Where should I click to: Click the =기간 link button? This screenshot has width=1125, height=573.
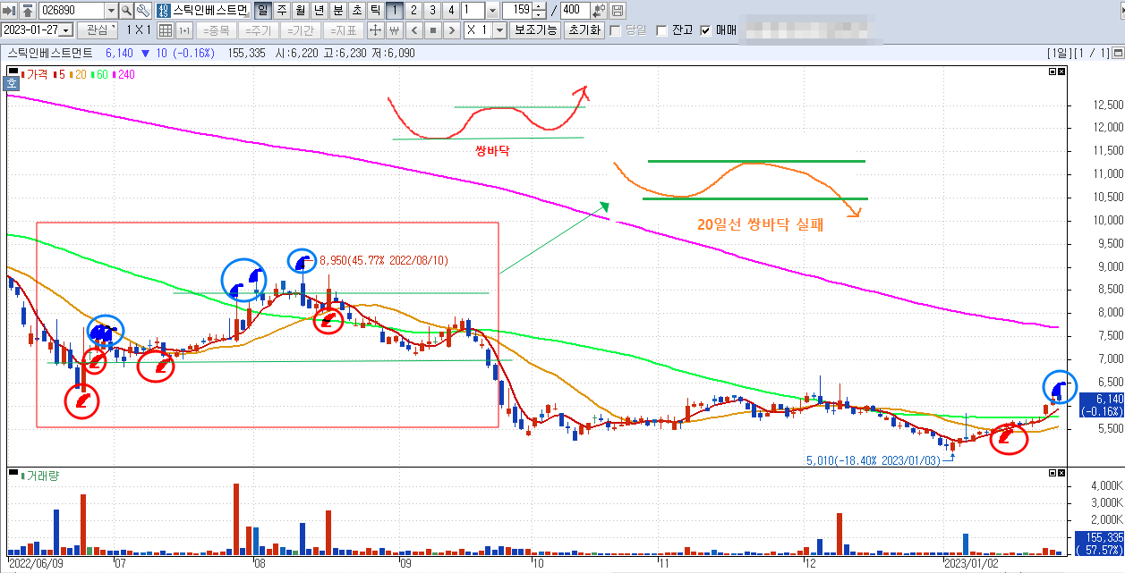(x=300, y=29)
